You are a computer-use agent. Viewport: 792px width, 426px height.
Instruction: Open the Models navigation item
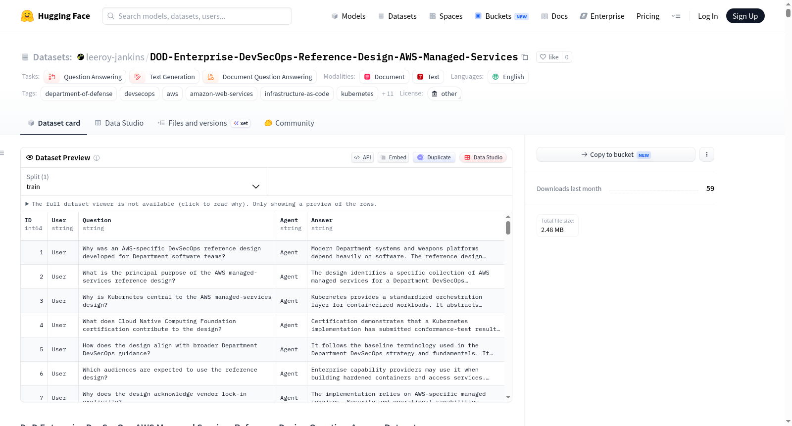point(348,16)
